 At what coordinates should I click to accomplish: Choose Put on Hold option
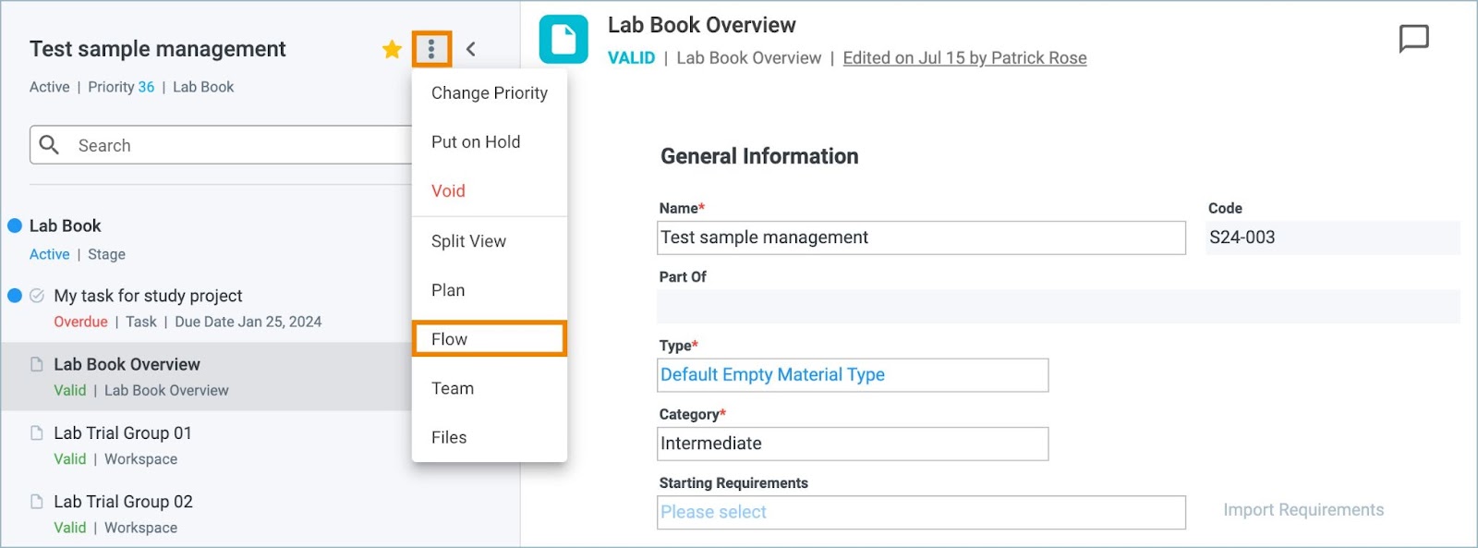coord(489,142)
